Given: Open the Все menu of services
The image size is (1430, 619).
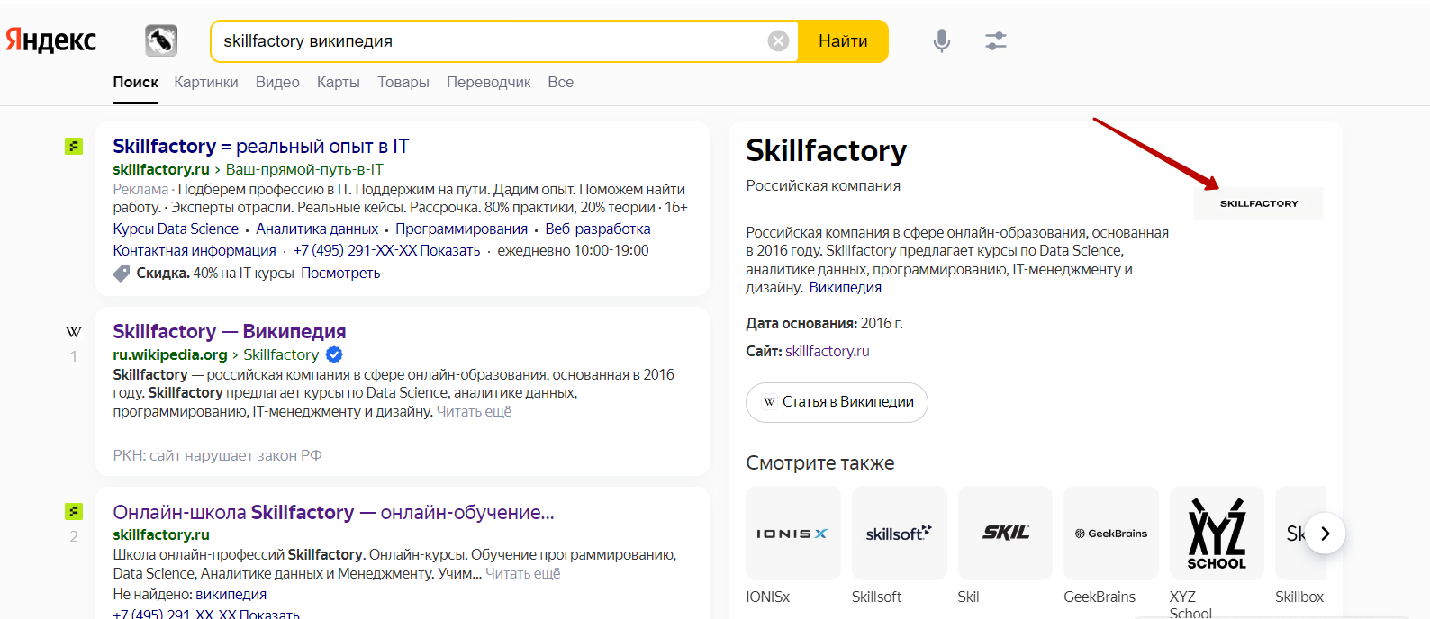Looking at the screenshot, I should click(x=560, y=82).
